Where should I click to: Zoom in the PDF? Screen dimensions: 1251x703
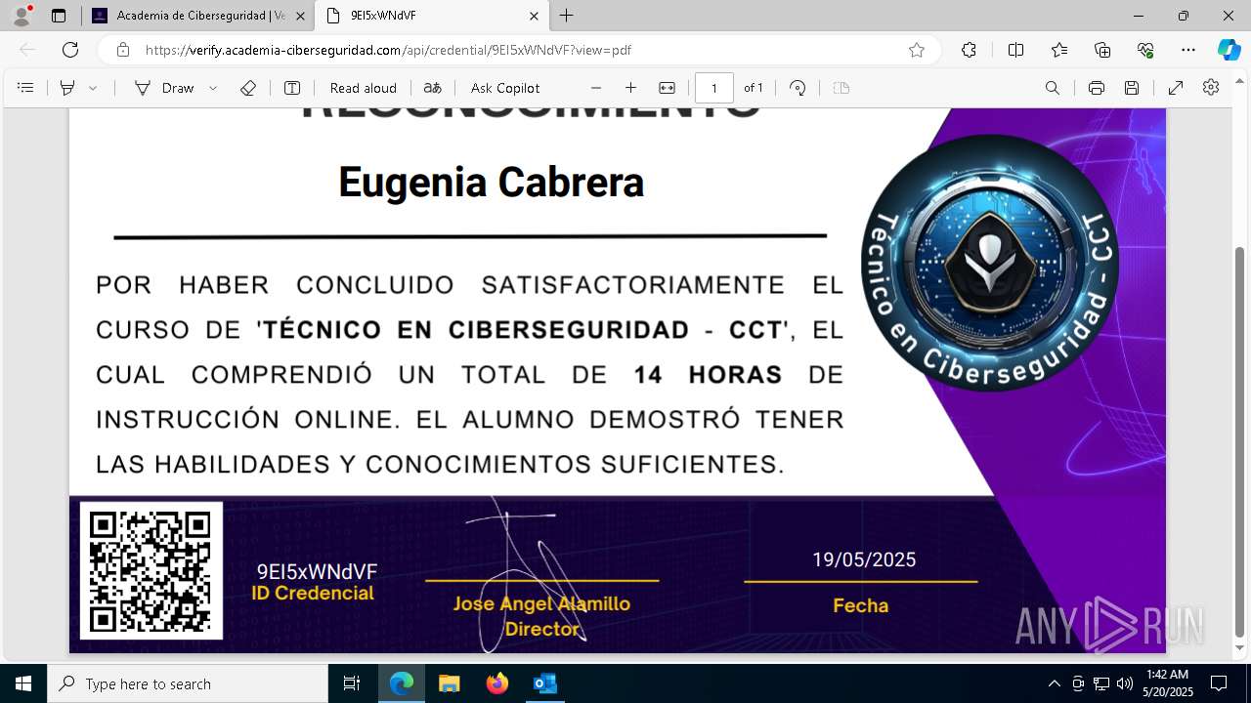(631, 88)
